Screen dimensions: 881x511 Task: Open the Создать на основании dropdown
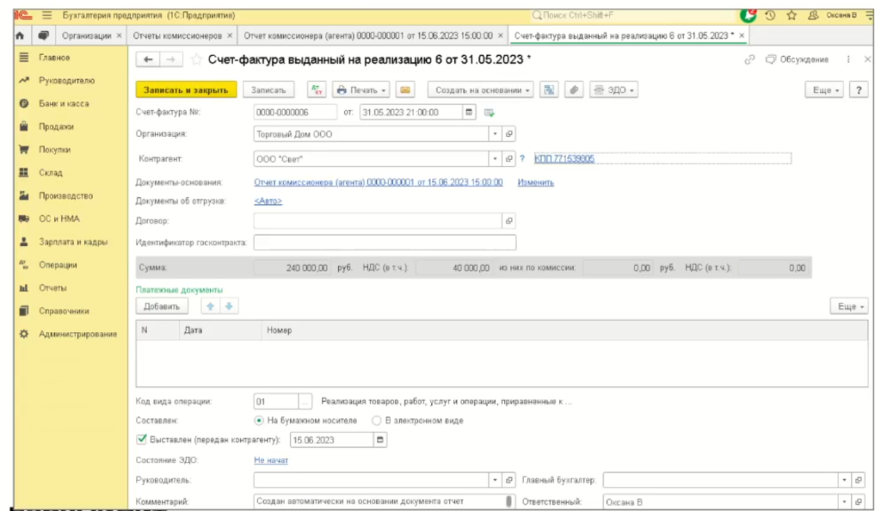[481, 90]
